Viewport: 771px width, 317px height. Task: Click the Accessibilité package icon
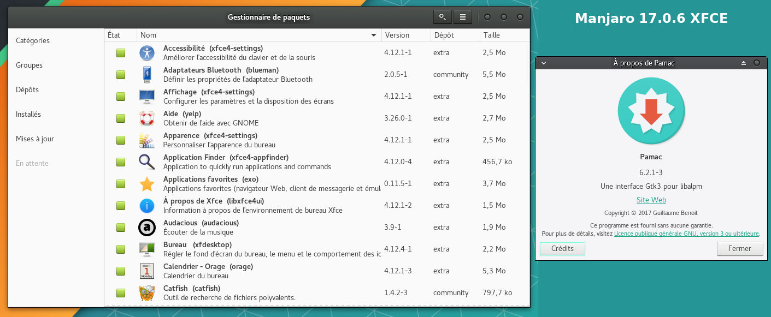tap(147, 53)
